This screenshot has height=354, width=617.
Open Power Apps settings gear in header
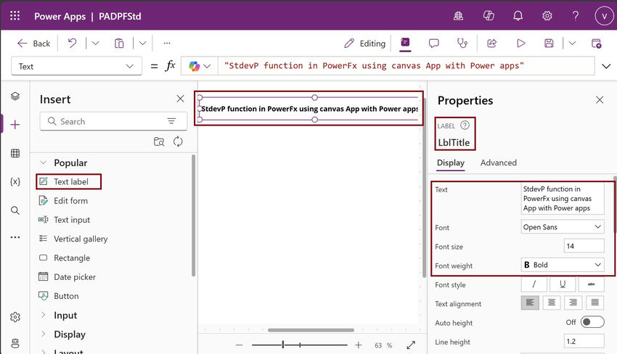[x=547, y=16]
